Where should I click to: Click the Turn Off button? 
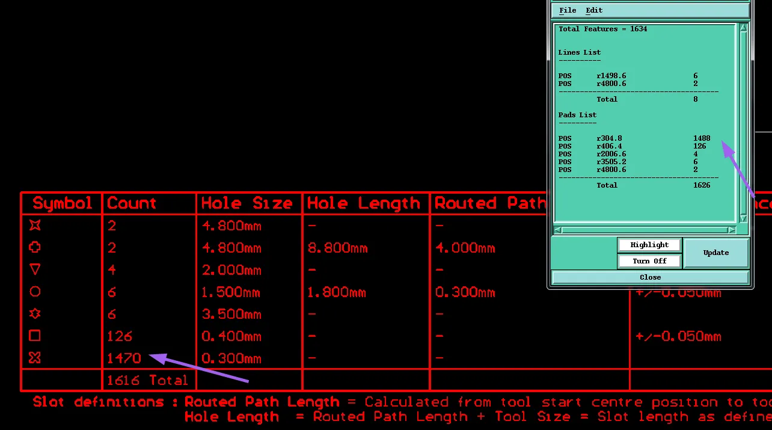tap(649, 261)
